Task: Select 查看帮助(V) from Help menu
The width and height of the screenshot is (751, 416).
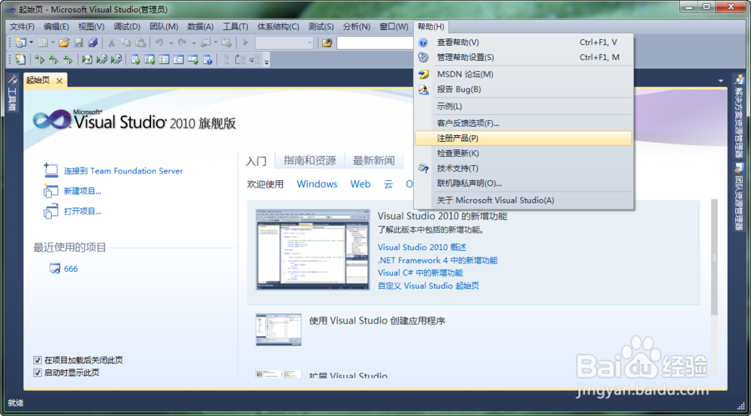Action: [523, 42]
